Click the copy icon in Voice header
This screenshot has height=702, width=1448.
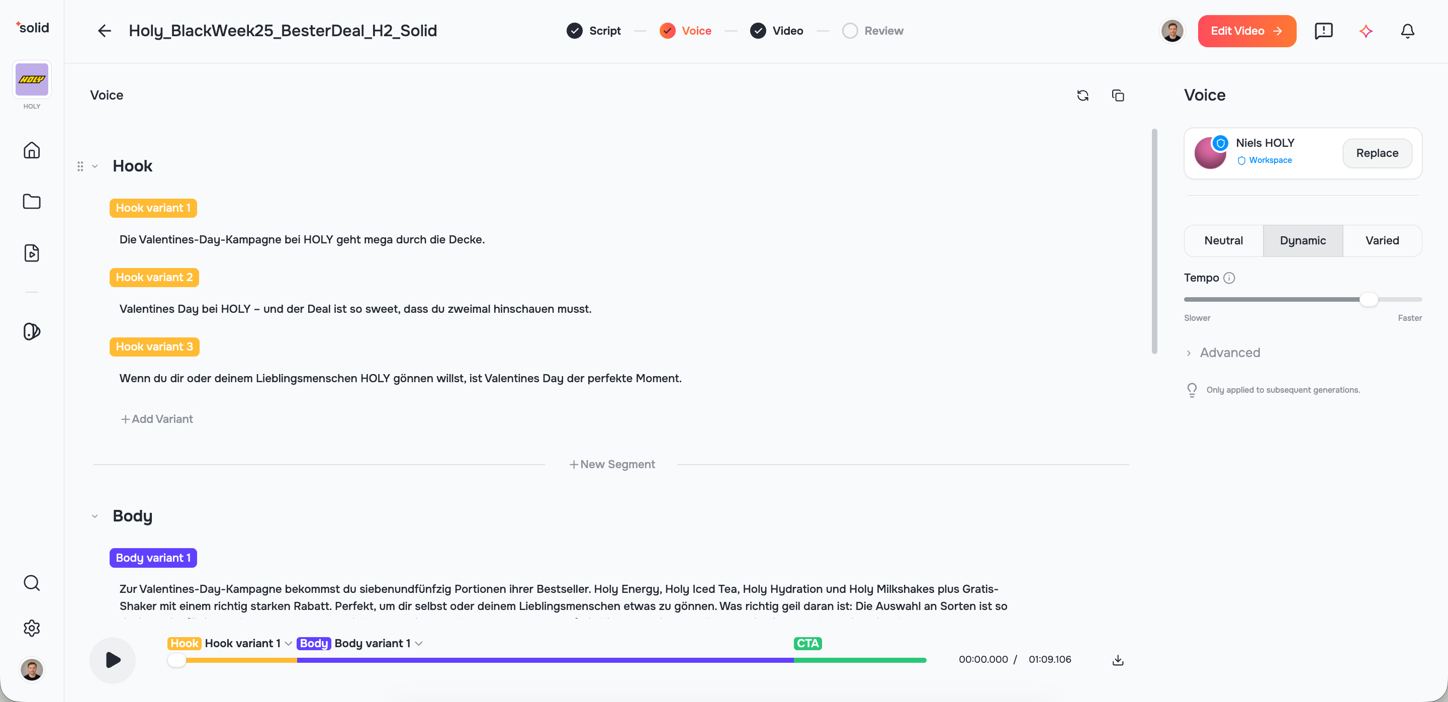[x=1118, y=96]
